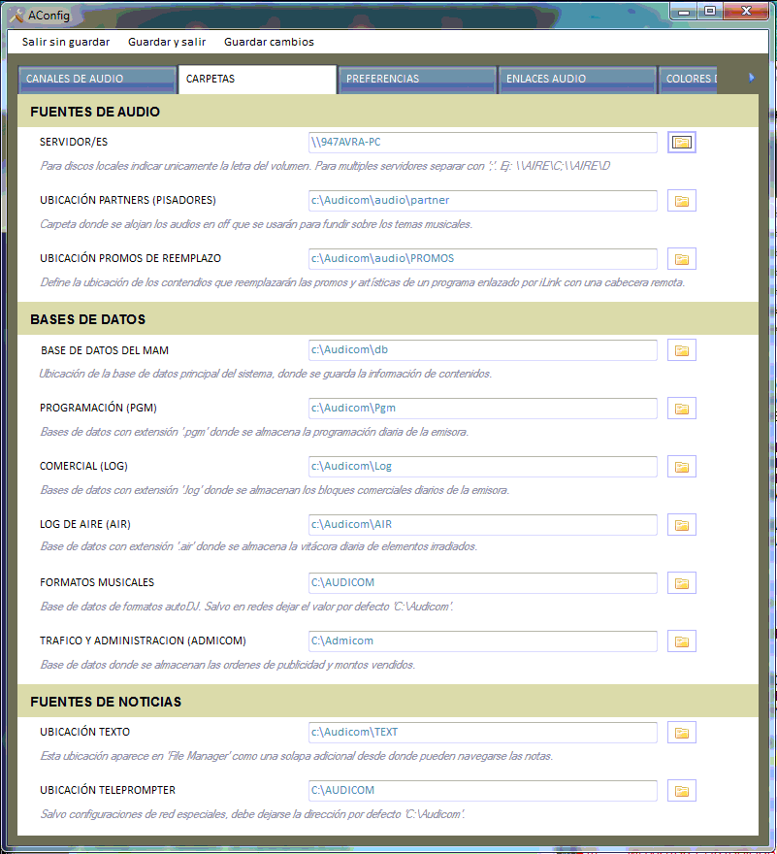Choose Guardar cambios menu
Viewport: 777px width, 854px height.
pos(269,42)
